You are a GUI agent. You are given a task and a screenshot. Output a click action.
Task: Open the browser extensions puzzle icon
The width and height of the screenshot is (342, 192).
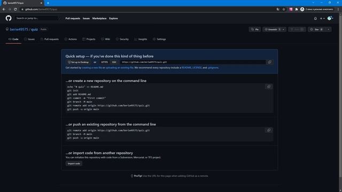[297, 10]
